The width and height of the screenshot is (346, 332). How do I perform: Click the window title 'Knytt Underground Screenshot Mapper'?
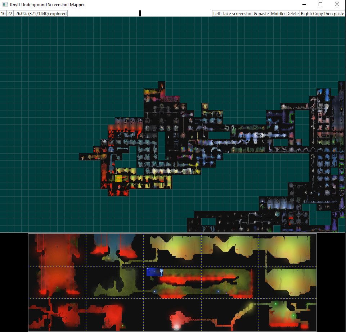click(x=48, y=5)
